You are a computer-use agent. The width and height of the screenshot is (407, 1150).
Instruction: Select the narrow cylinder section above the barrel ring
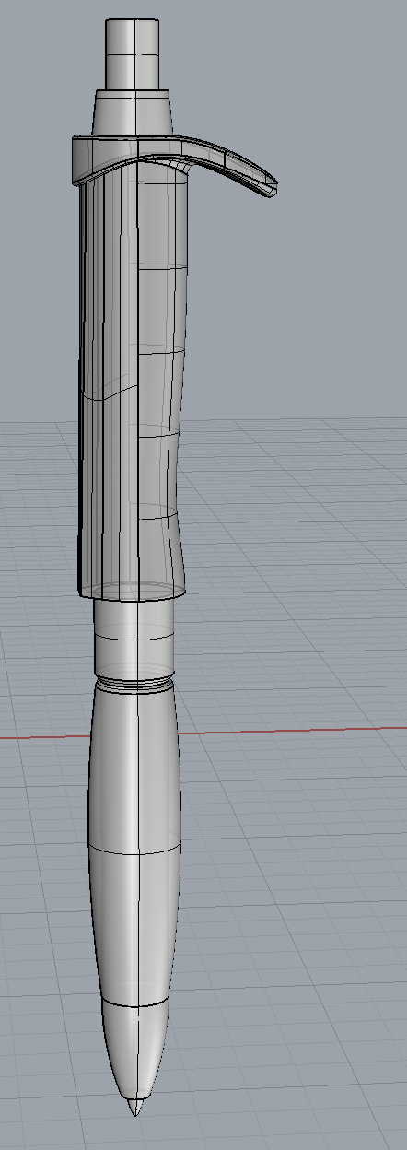coord(134,639)
